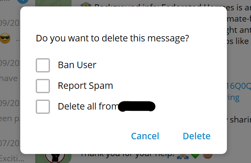Image resolution: width=251 pixels, height=163 pixels.
Task: Click the sunglasses emoji in chat list
Action: coord(5,38)
